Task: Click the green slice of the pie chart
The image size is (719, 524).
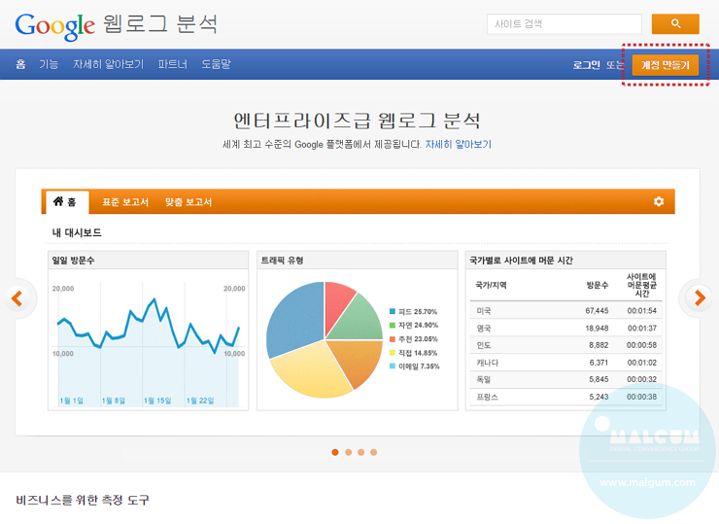Action: point(359,321)
